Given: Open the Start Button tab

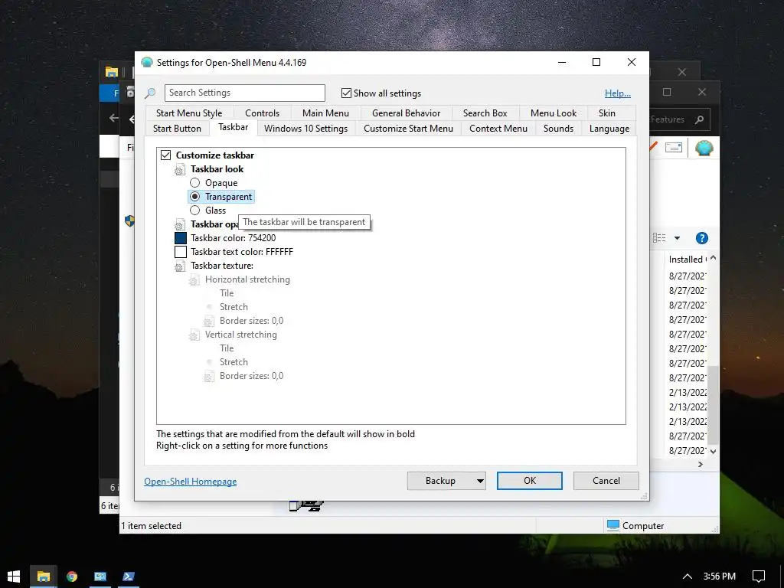Looking at the screenshot, I should pyautogui.click(x=177, y=129).
